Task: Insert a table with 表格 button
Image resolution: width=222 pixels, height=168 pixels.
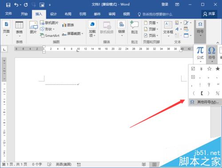Action: click(19, 29)
